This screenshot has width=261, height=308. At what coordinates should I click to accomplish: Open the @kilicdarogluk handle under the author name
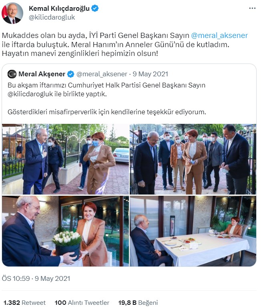point(52,18)
